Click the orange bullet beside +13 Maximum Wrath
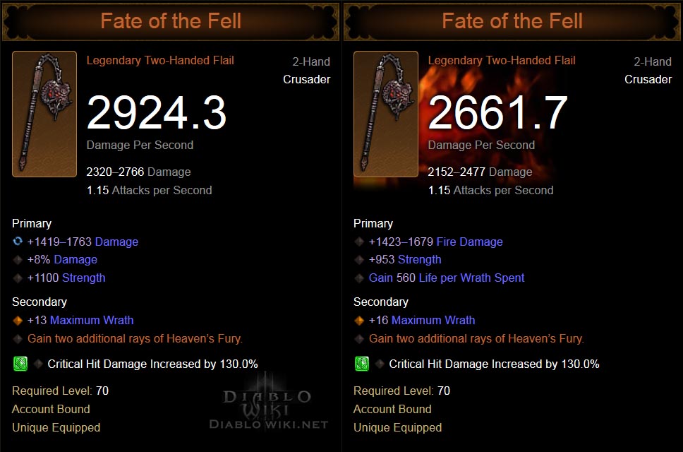 18,320
